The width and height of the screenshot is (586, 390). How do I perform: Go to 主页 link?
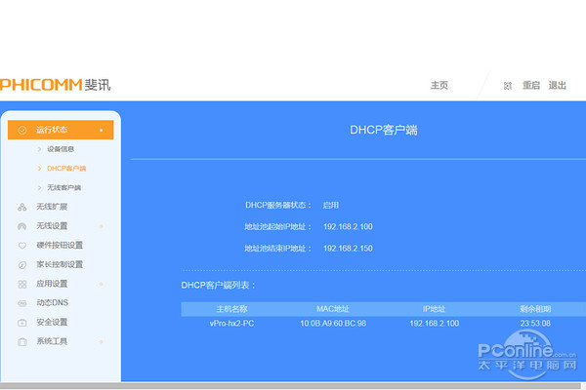point(439,86)
